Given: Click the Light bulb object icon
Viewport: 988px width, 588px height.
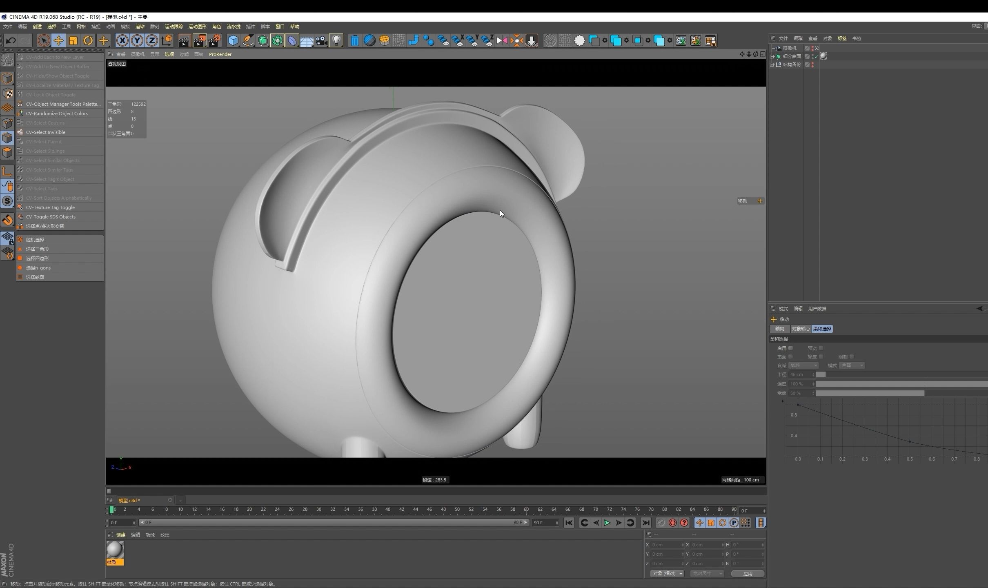Looking at the screenshot, I should 336,40.
